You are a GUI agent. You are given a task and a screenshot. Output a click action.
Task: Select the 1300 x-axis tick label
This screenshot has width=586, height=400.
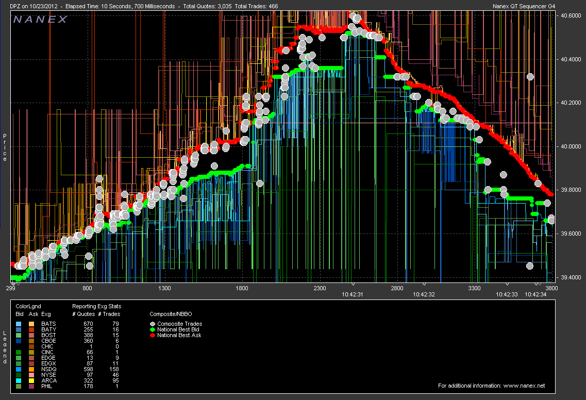pos(164,288)
